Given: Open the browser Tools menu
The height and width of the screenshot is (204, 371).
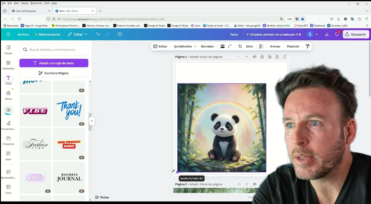Looking at the screenshot, I should pyautogui.click(x=47, y=3).
